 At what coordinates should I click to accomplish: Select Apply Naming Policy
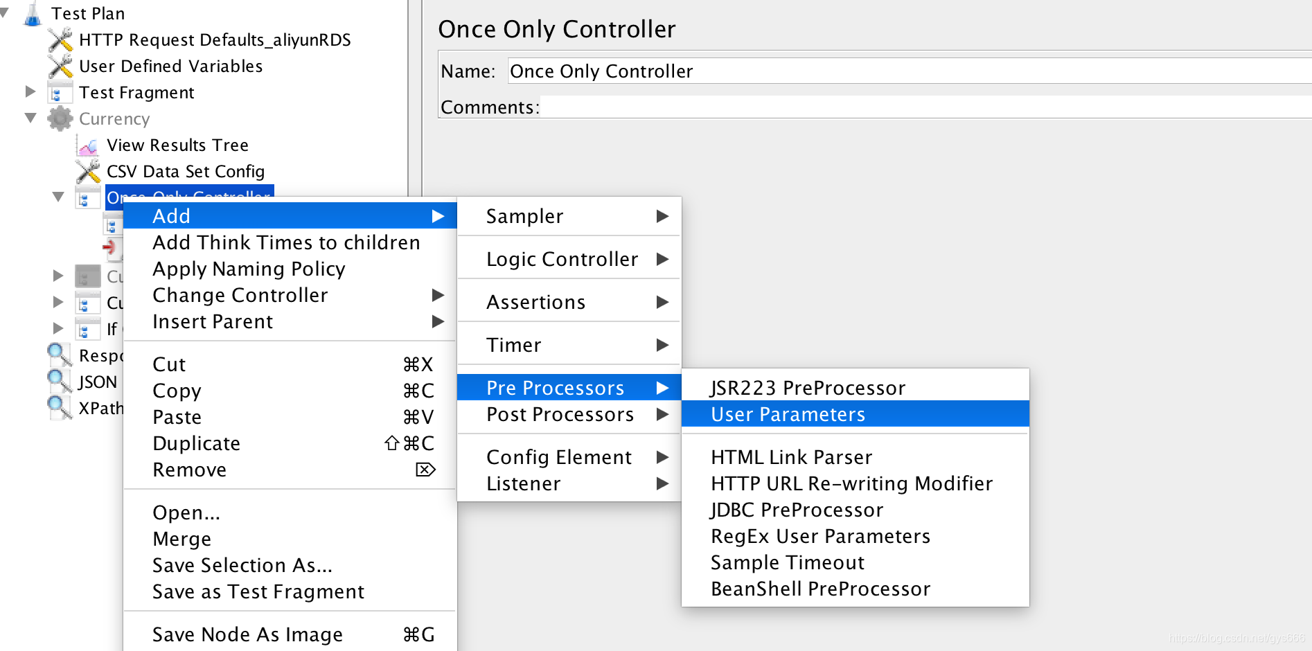pyautogui.click(x=290, y=269)
